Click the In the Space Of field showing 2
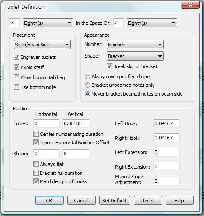Screen dimensions: 204x216 point(119,23)
